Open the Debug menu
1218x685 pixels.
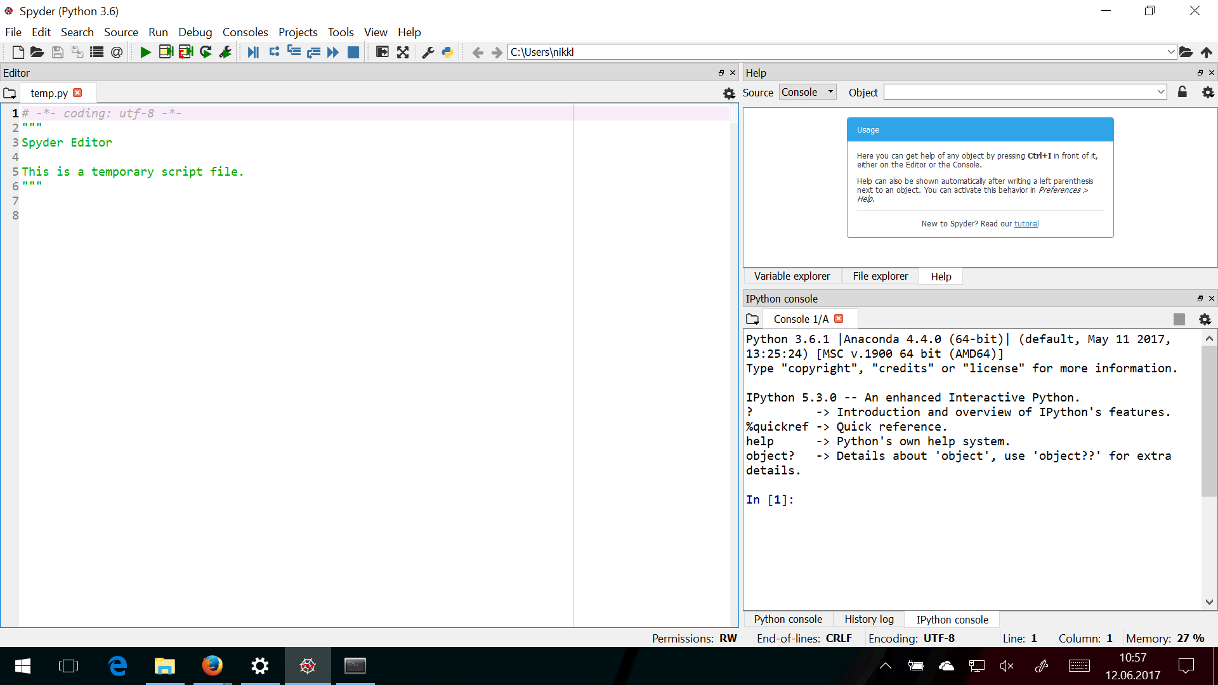pos(195,32)
